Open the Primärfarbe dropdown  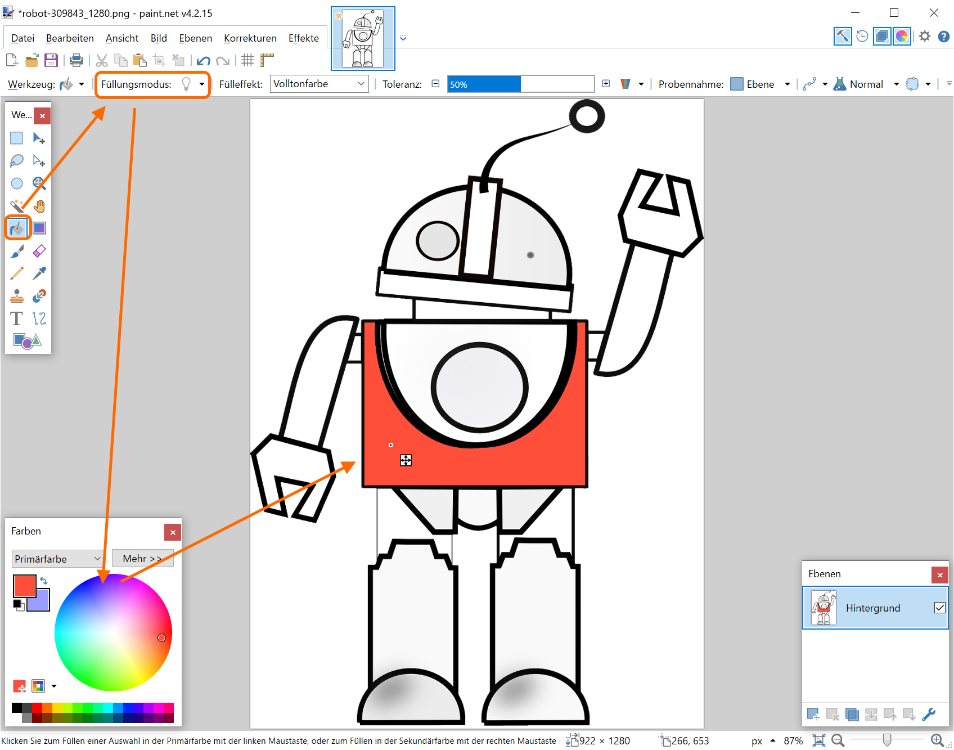[57, 559]
